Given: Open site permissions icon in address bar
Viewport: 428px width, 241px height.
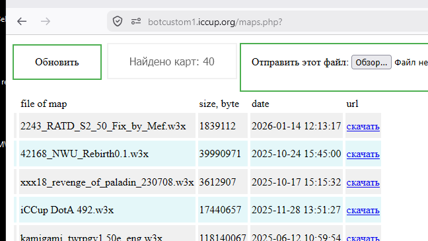Looking at the screenshot, I should coord(136,21).
